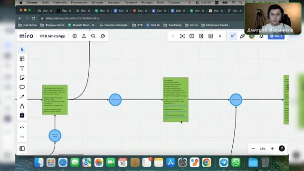The width and height of the screenshot is (304, 171).
Task: Search the board with magnifier icon
Action: [93, 36]
